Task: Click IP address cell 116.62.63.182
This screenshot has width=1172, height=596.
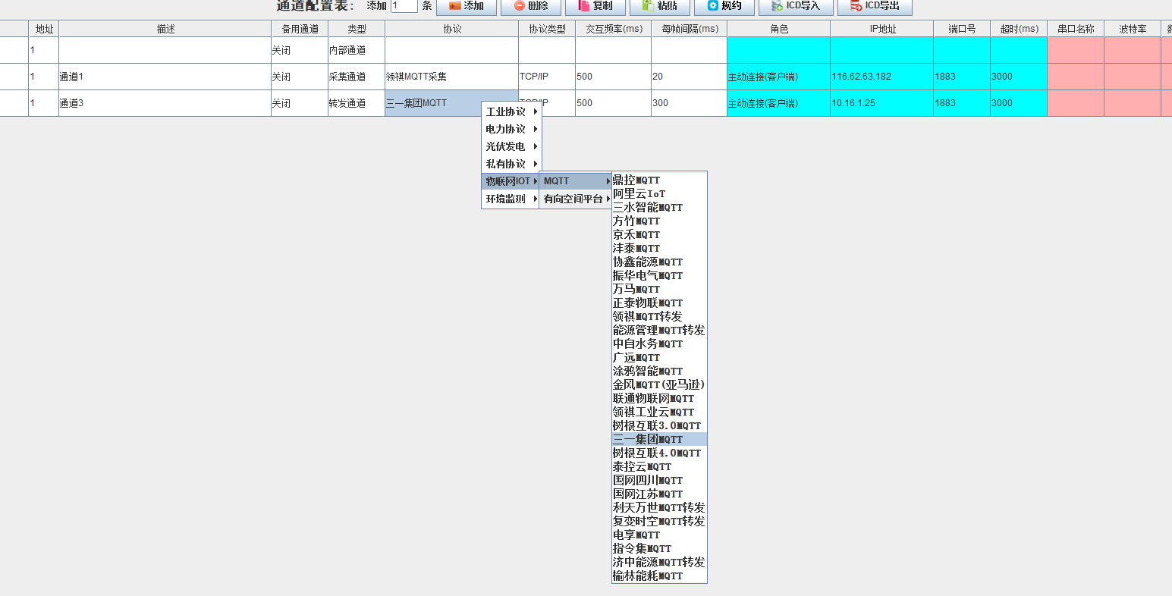Action: click(x=882, y=77)
